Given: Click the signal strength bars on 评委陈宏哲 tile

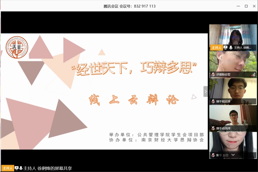Looking at the screenshot, I should [x=253, y=75].
